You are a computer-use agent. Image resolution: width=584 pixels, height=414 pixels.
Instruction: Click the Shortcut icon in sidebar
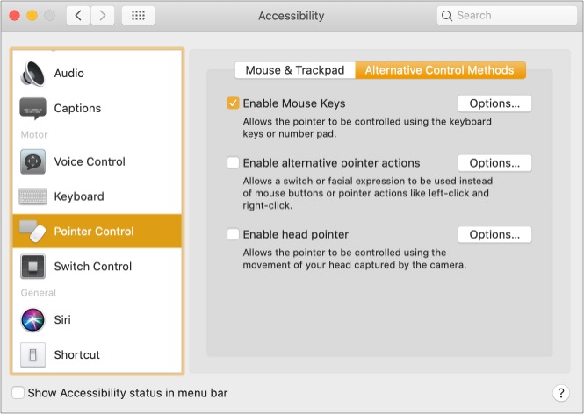(x=32, y=355)
